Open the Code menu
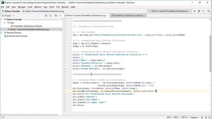212x119 pixels. point(30,7)
